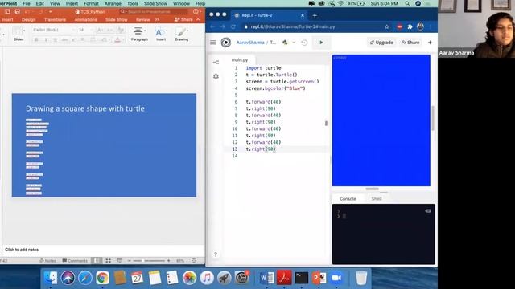
Task: Switch to the Console tab
Action: 348,198
